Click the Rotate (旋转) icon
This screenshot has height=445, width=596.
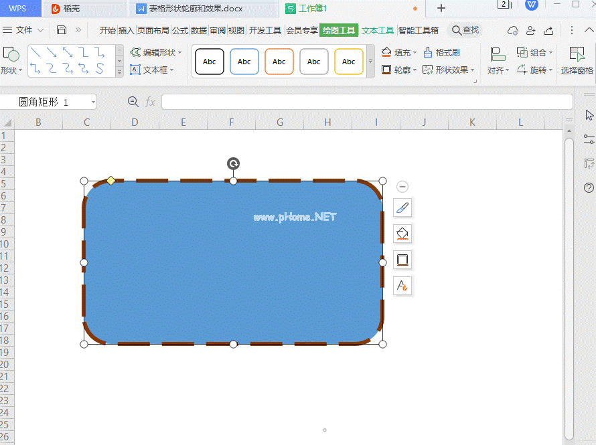tap(522, 70)
